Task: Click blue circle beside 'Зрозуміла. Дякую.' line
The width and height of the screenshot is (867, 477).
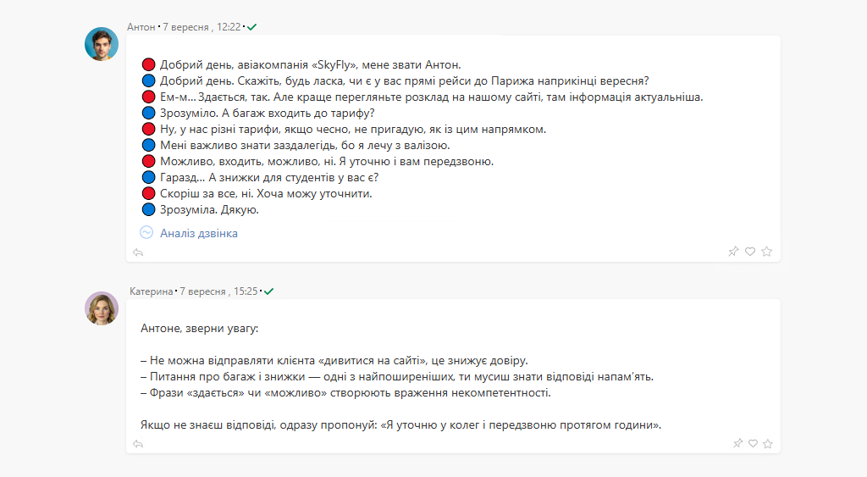Action: pyautogui.click(x=148, y=209)
